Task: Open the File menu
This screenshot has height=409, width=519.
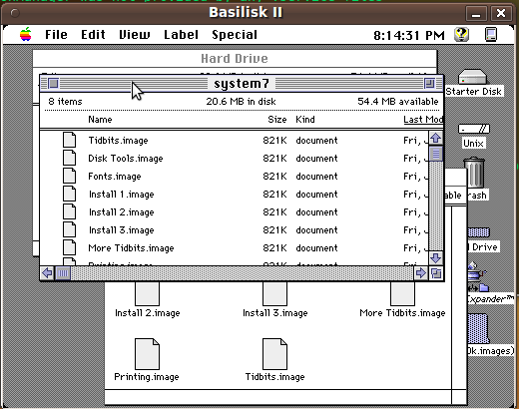Action: [x=56, y=35]
